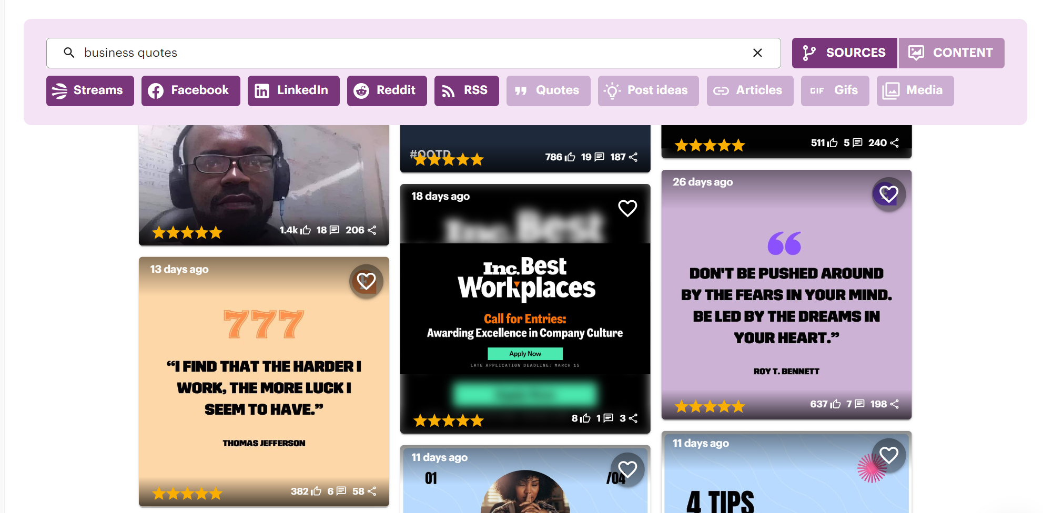Favorite the Roy T. Bennett quote card

tap(889, 194)
